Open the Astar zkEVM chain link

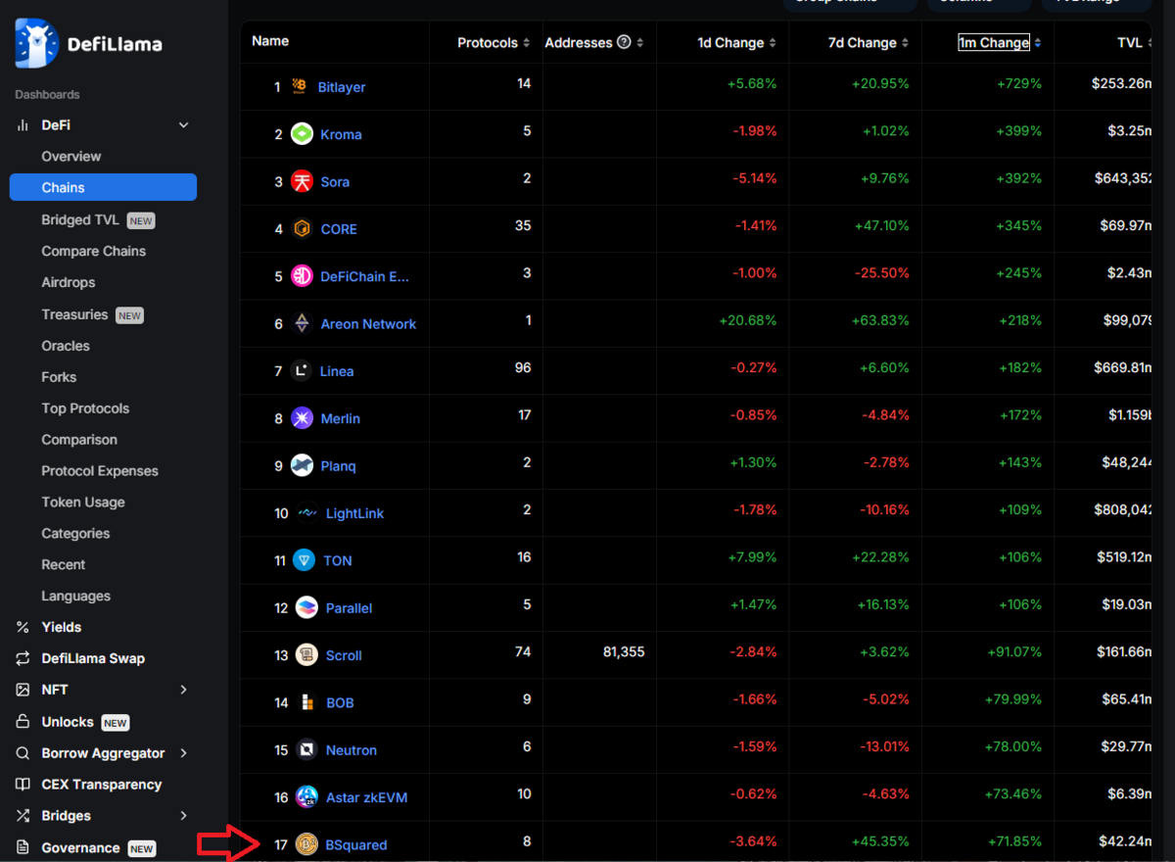[x=366, y=797]
